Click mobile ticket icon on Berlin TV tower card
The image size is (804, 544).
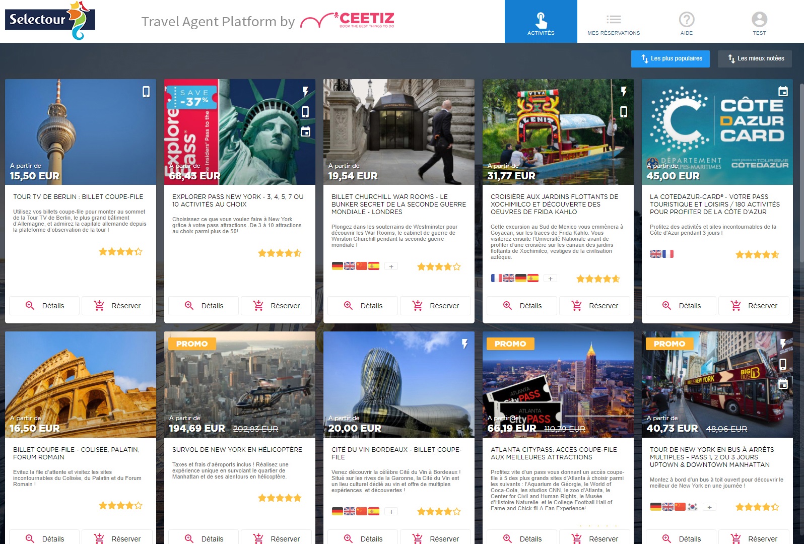point(146,92)
